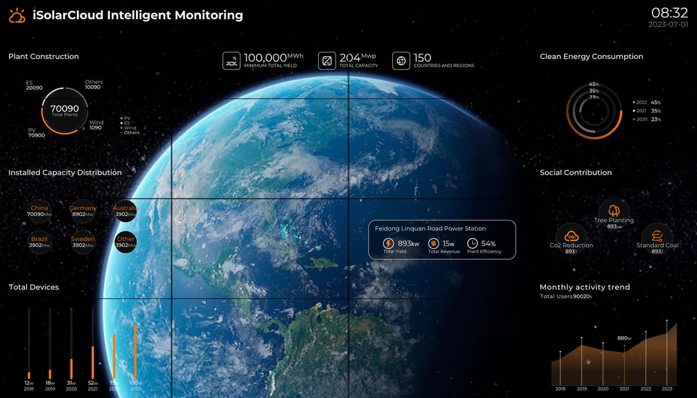Click the iSolarCloud sun-cloud logo
This screenshot has width=697, height=398.
click(17, 15)
